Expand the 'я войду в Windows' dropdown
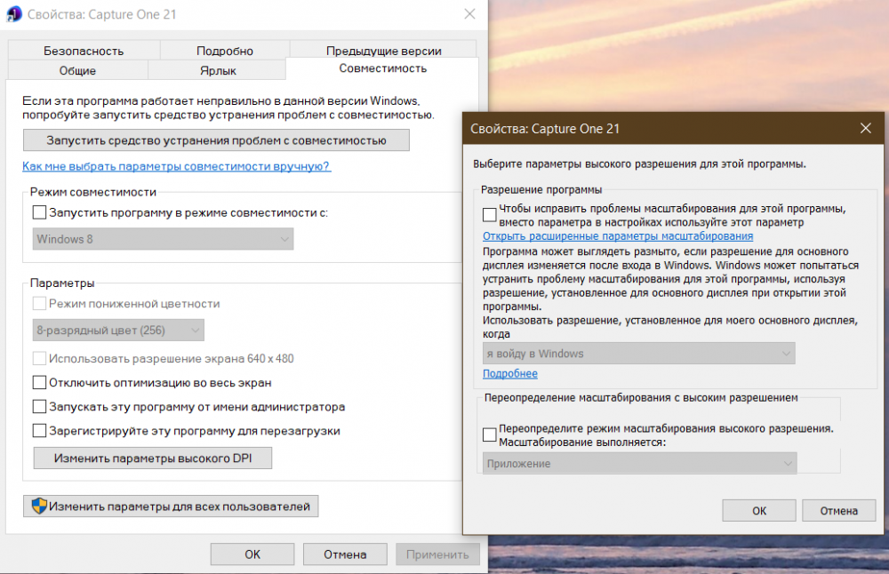889x574 pixels. pyautogui.click(x=638, y=354)
